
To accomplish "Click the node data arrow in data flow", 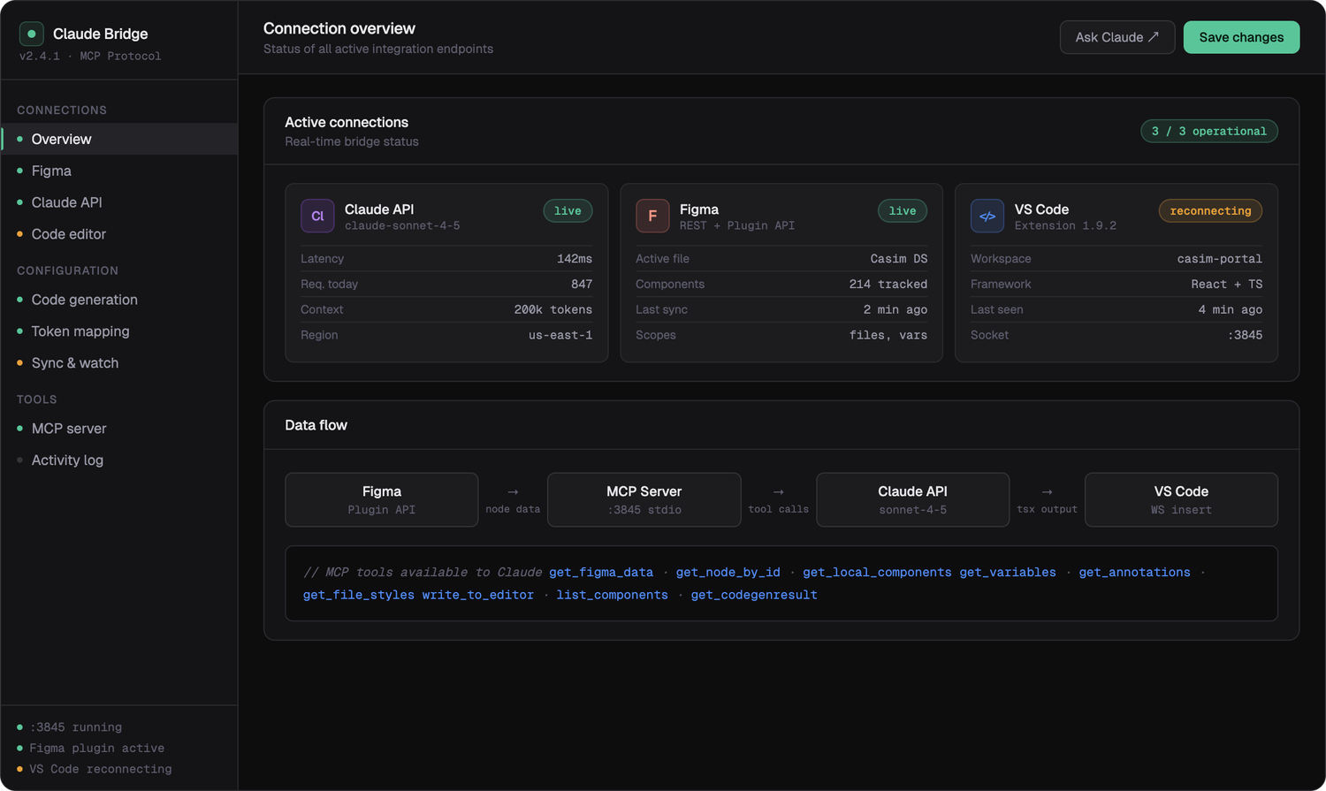I will 513,492.
